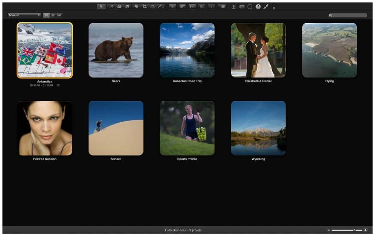Select the Crop tool
Screen dimensions: 373x234
145,6
